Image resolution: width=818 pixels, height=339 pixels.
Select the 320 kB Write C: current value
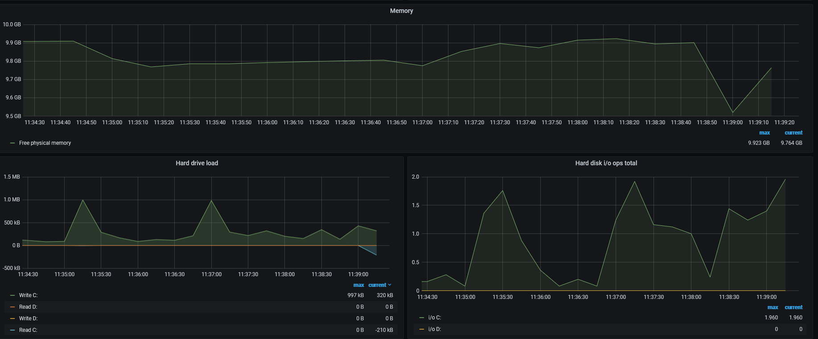[x=385, y=295]
